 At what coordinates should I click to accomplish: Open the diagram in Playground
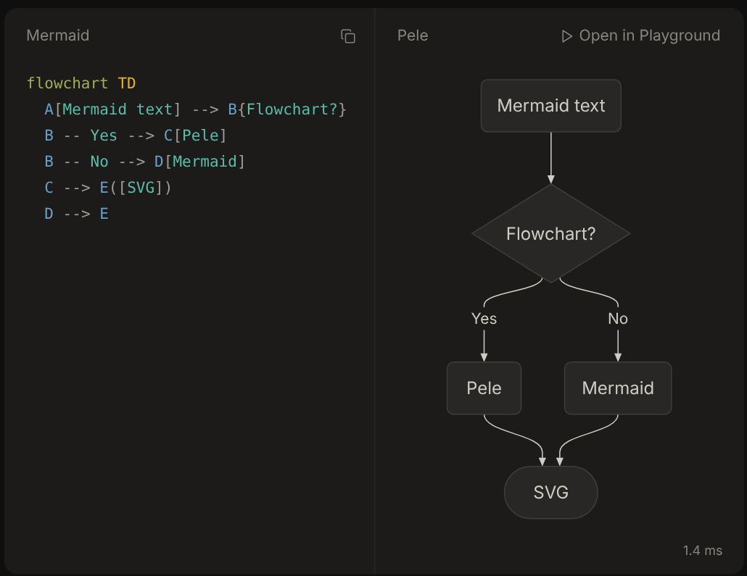coord(641,36)
